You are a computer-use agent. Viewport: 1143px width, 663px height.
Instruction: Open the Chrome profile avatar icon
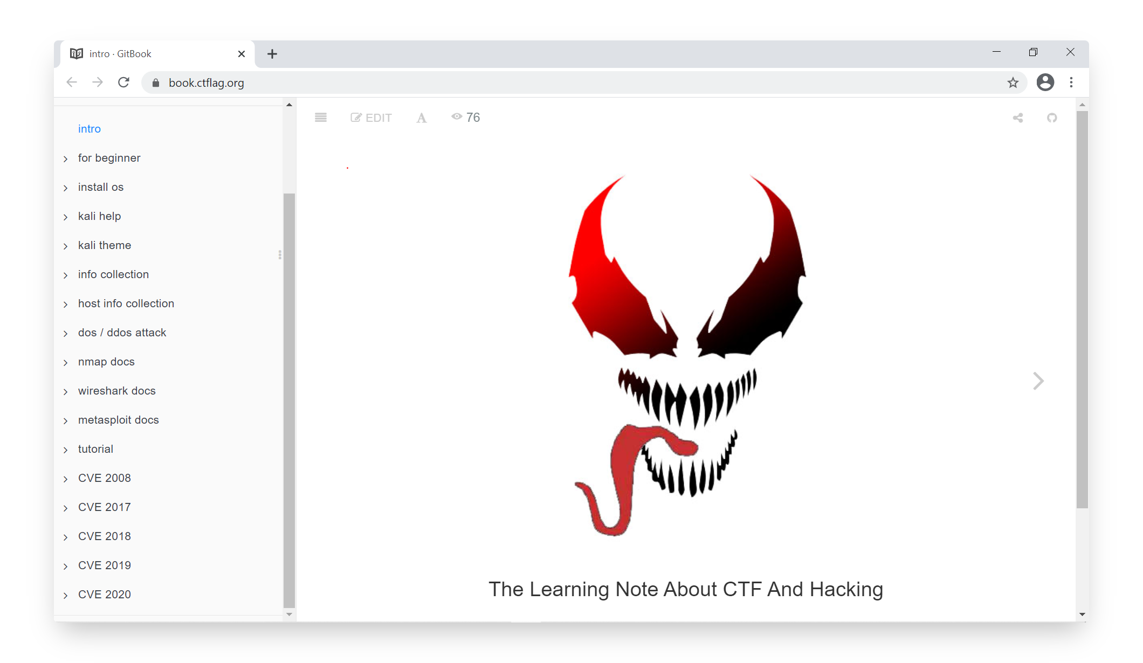[1045, 82]
